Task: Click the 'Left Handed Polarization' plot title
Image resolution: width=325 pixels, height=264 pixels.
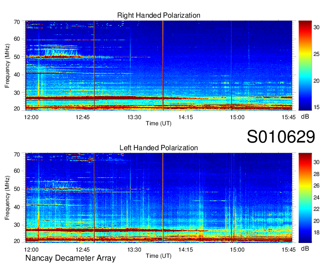Action: point(159,148)
